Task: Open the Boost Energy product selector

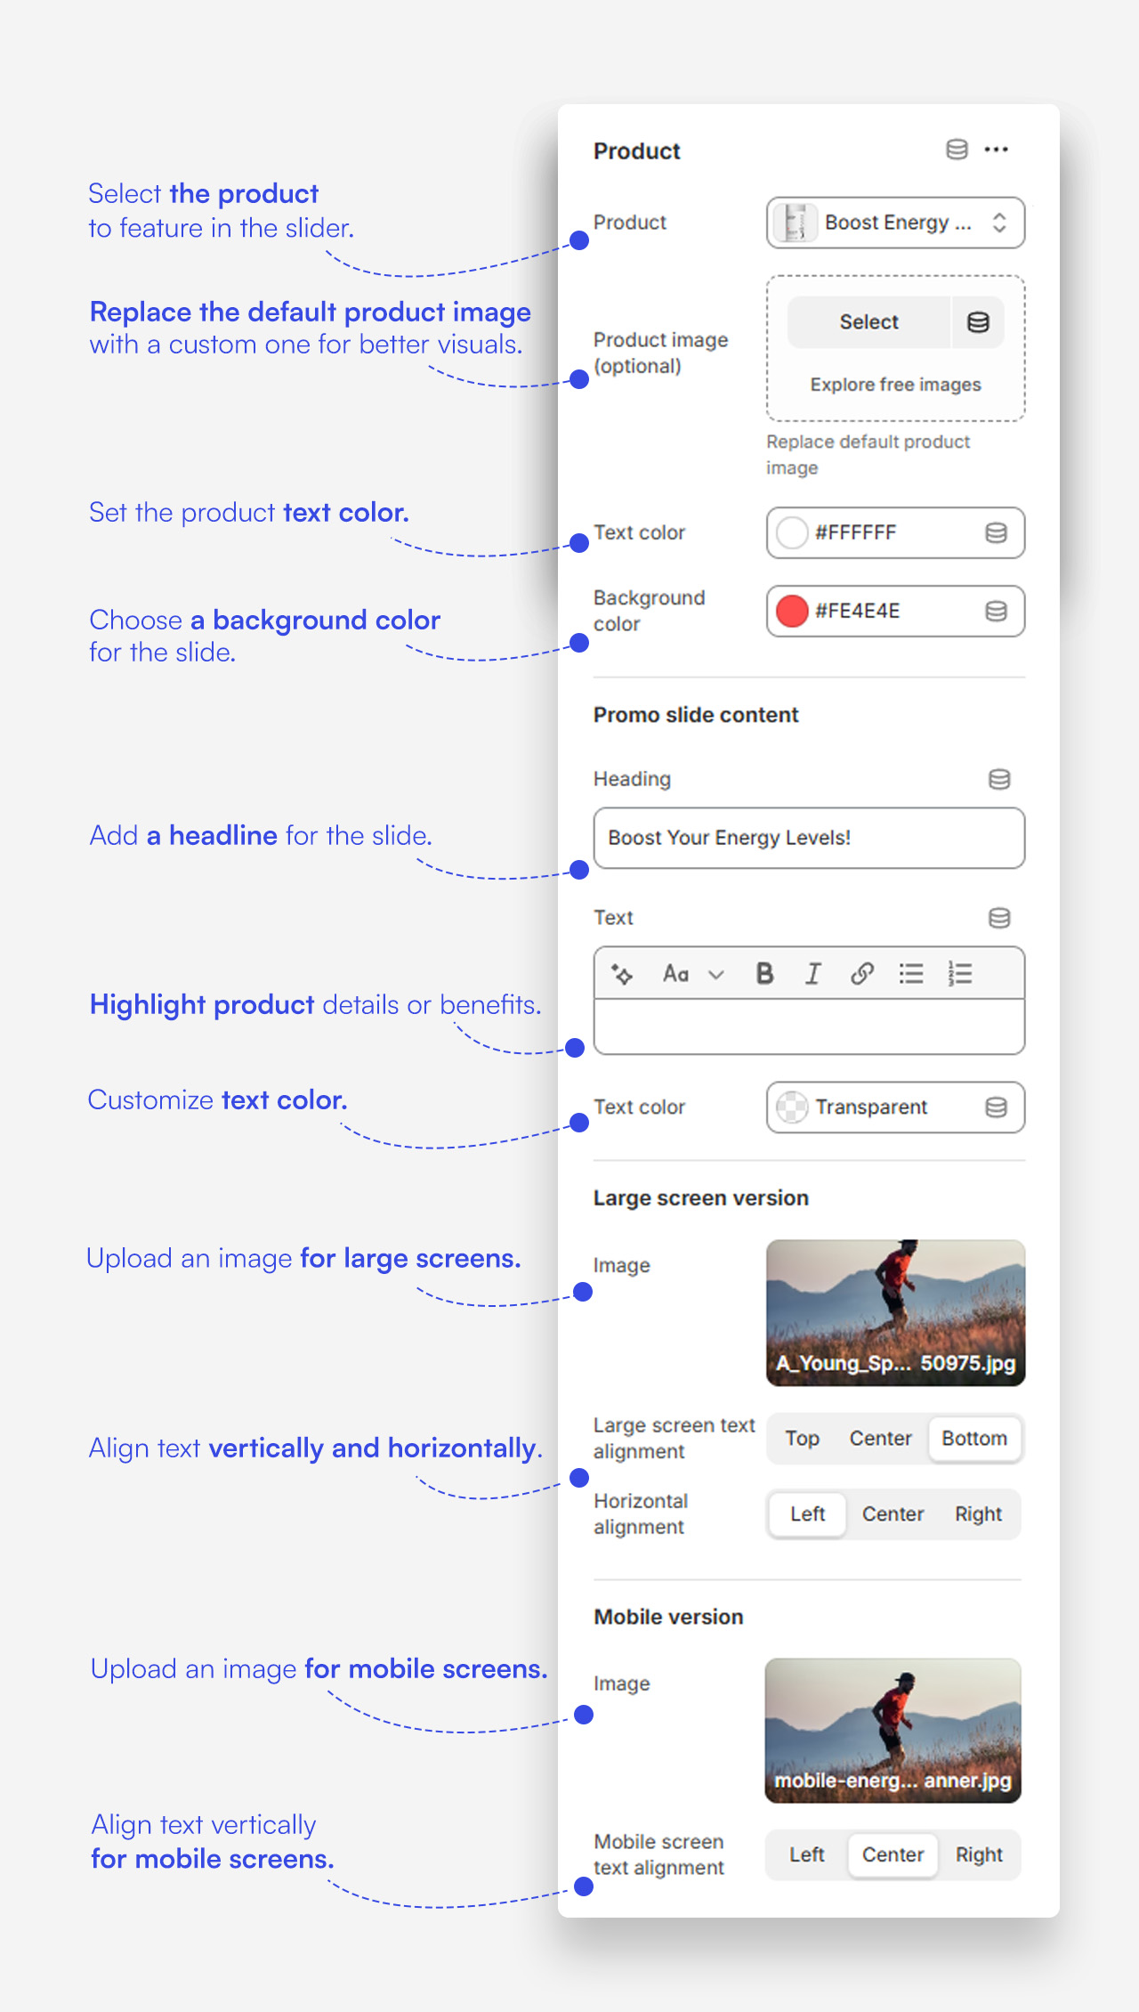Action: [895, 223]
